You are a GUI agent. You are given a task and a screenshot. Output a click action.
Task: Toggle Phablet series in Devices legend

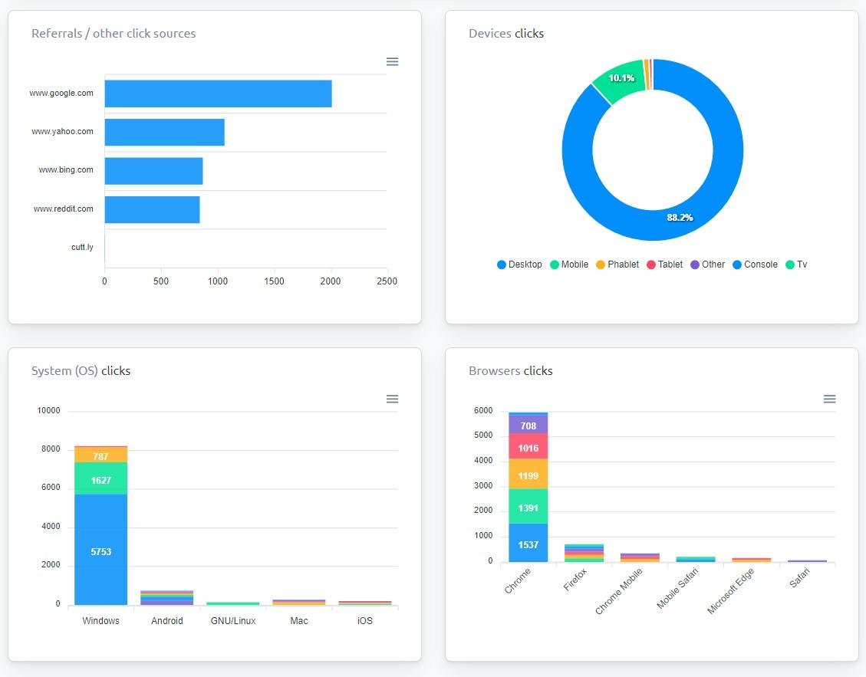pyautogui.click(x=617, y=265)
